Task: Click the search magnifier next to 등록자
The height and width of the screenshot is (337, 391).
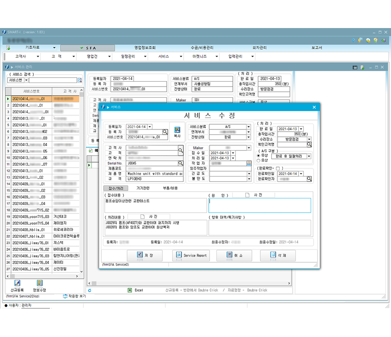Action: click(165, 132)
